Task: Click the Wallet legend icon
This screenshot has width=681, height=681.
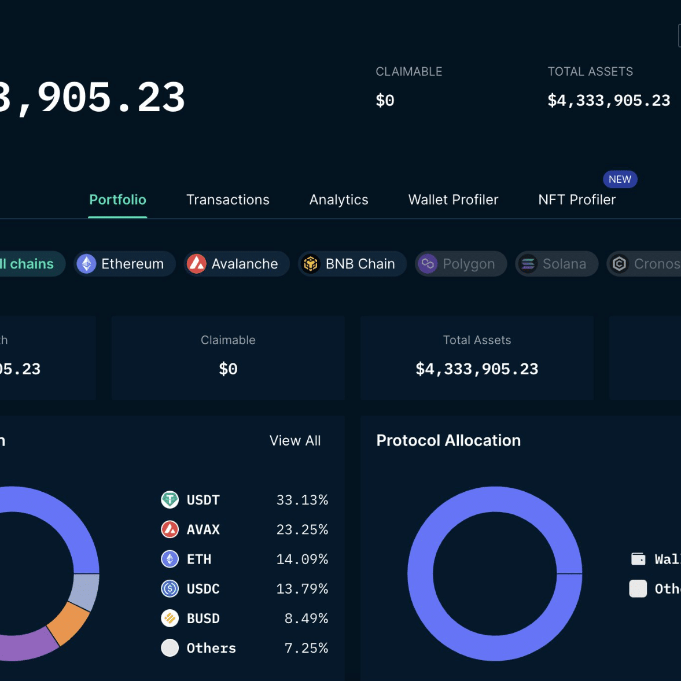Action: 638,558
